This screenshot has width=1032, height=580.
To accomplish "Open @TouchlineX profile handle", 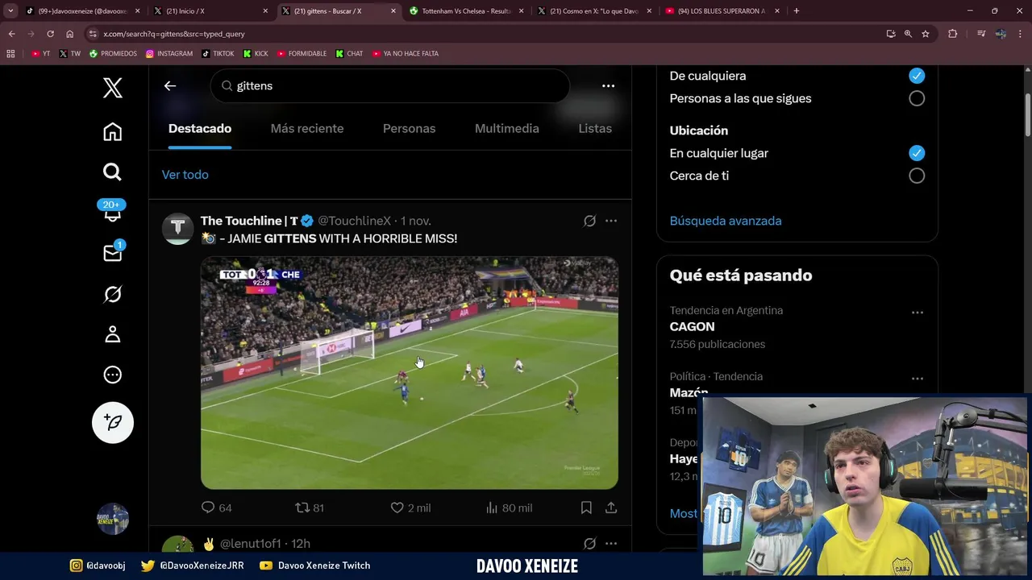I will pyautogui.click(x=354, y=221).
